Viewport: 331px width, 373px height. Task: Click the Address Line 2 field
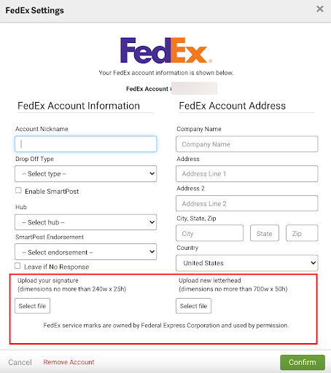tap(247, 203)
